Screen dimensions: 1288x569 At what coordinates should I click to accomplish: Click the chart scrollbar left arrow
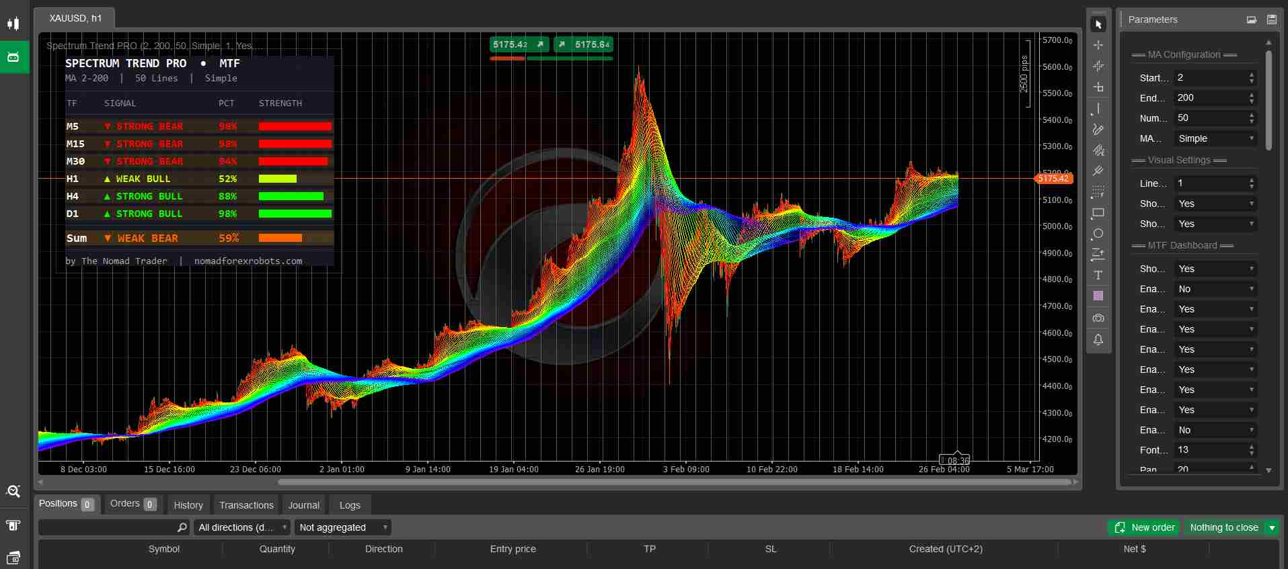[x=41, y=482]
